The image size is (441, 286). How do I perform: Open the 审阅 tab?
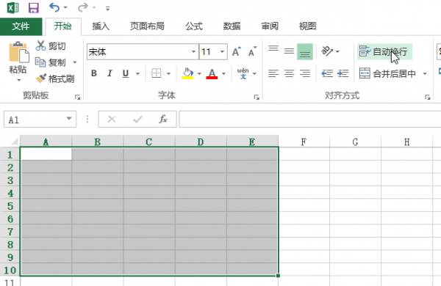[270, 26]
